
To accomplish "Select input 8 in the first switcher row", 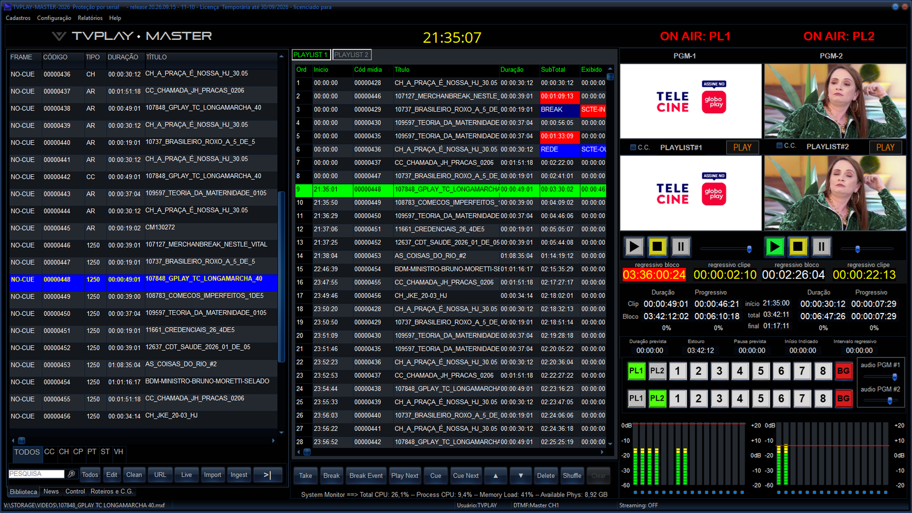I will click(x=823, y=371).
